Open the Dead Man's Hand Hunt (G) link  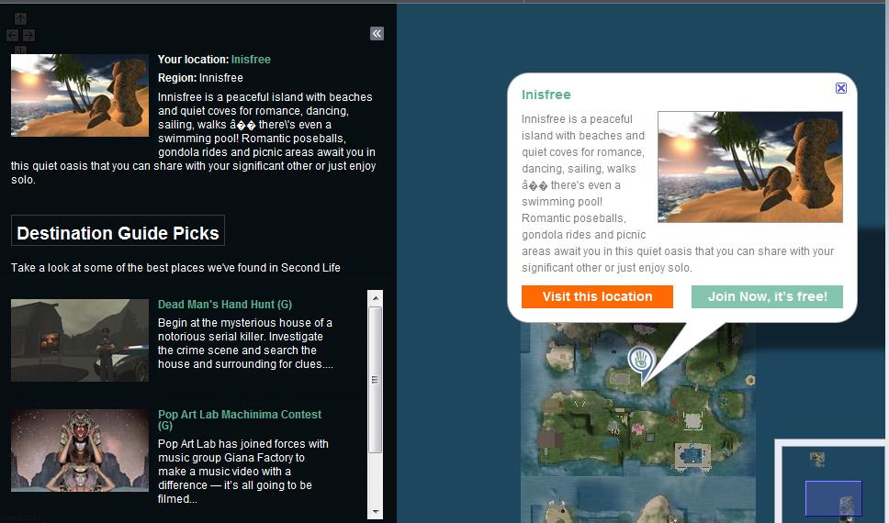coord(224,305)
